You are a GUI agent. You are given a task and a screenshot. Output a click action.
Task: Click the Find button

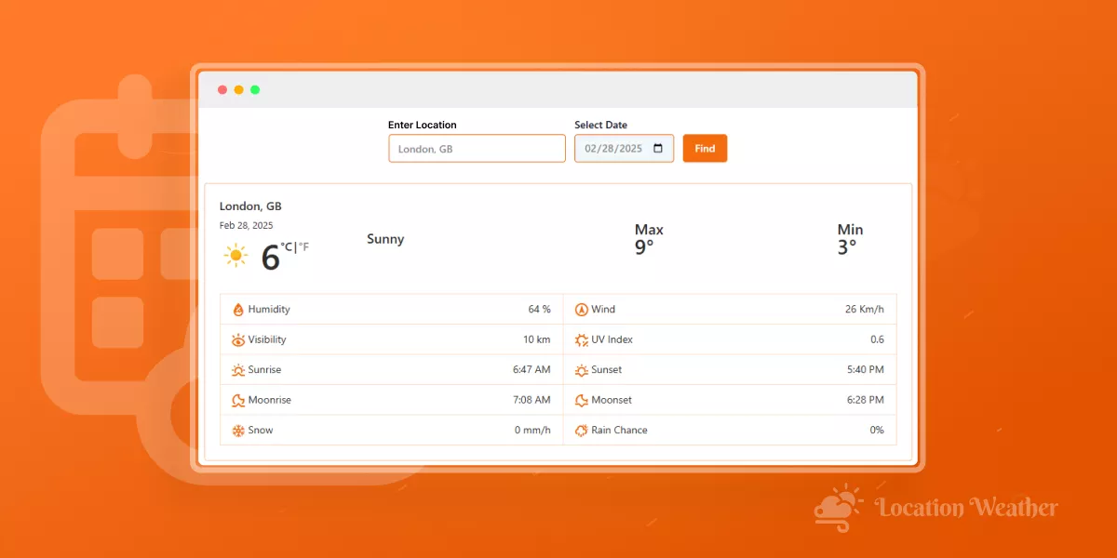705,148
